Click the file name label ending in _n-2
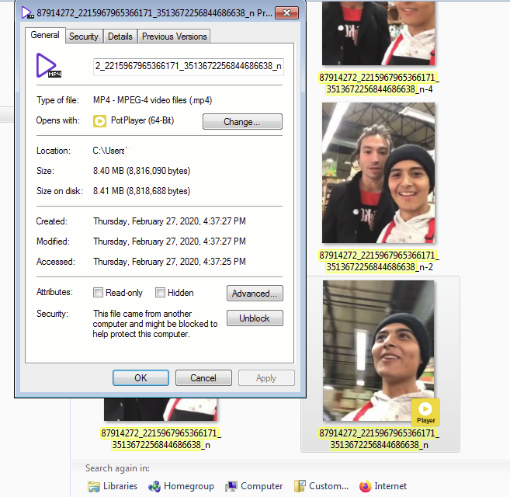 379,261
